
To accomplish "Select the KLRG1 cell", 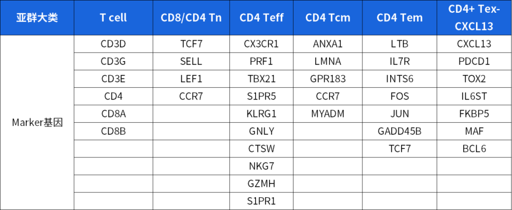I will (261, 114).
